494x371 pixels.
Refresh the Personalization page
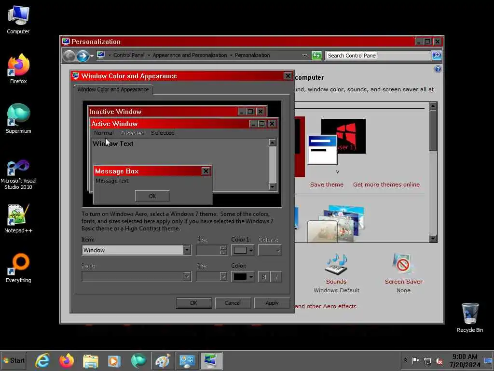[x=316, y=56]
